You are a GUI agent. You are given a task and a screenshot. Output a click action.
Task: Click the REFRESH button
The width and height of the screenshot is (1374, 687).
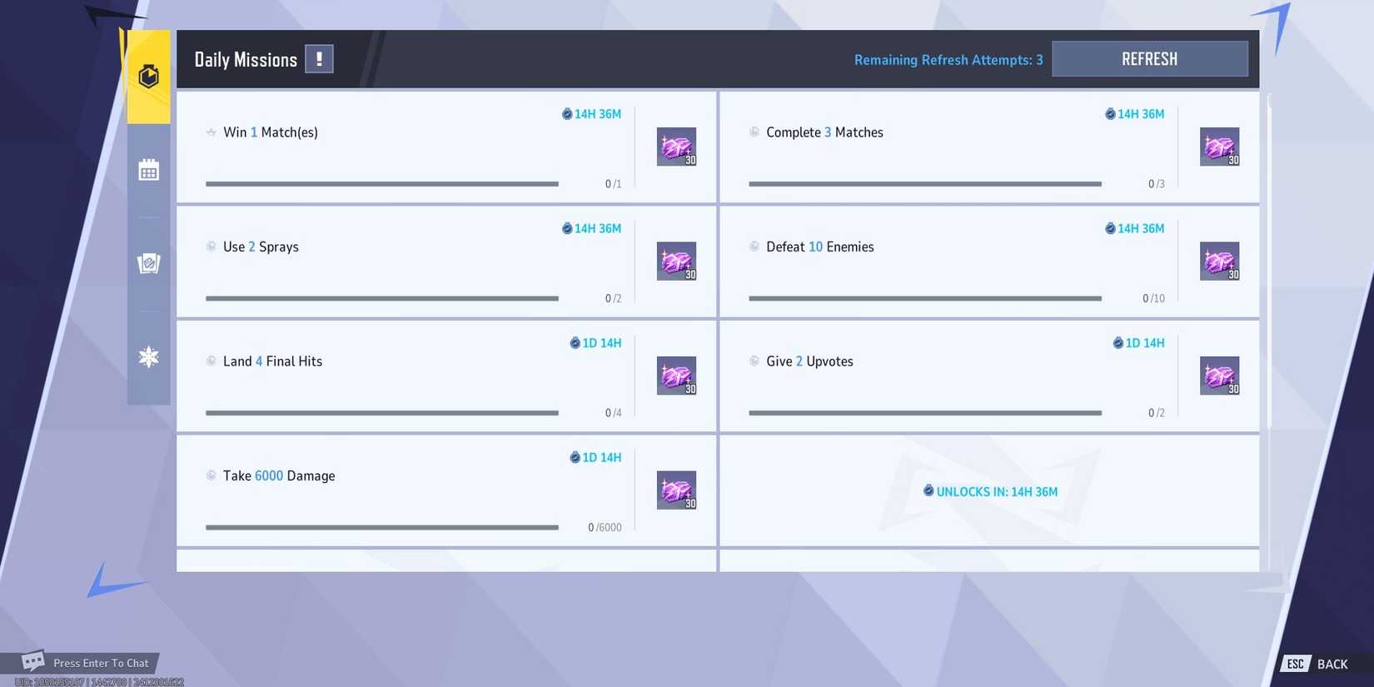(x=1149, y=59)
